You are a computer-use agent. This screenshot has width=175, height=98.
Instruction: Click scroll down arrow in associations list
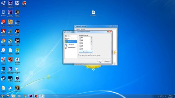(91, 49)
